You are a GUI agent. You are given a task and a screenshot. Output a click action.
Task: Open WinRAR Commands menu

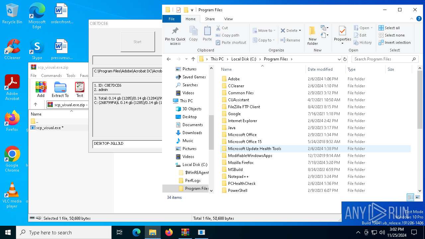(x=51, y=76)
